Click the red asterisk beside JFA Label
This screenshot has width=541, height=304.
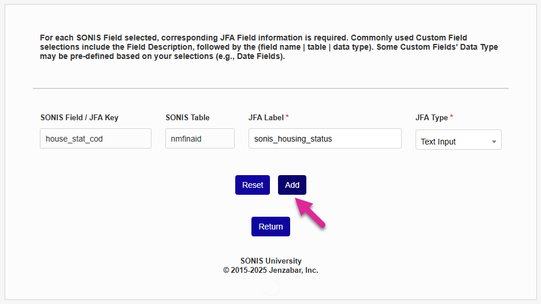coord(287,117)
